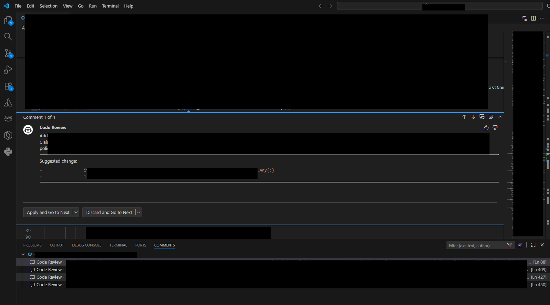Open the Azure view in activity bar
Screen dimensions: 550x305
click(8, 102)
